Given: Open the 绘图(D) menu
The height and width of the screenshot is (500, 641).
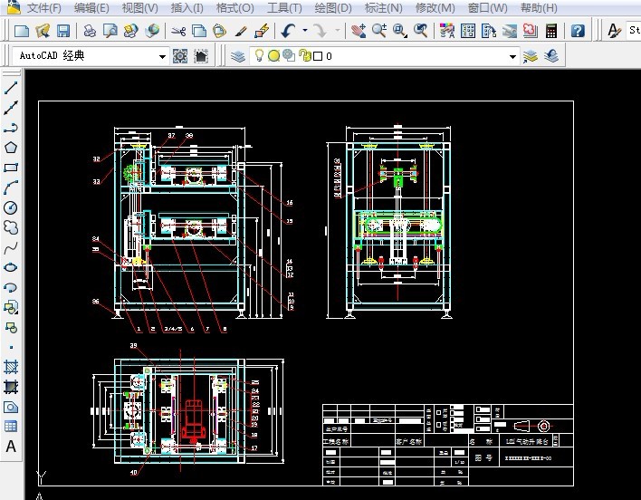Looking at the screenshot, I should point(334,8).
